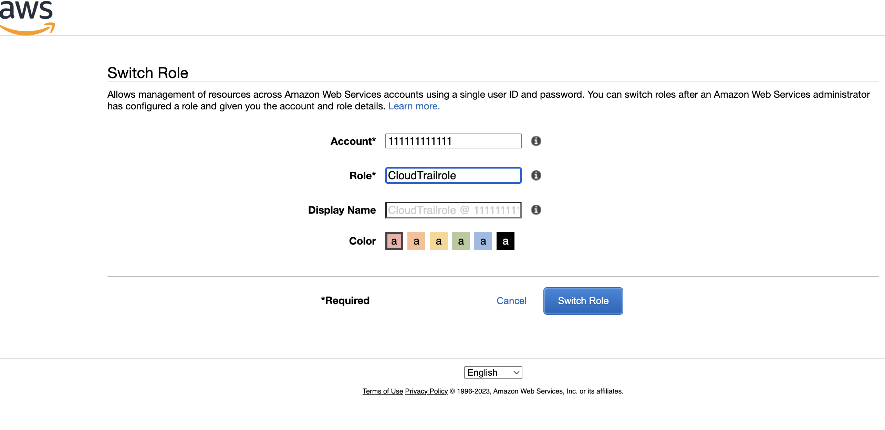
Task: Focus the Role name input field
Action: [x=453, y=175]
